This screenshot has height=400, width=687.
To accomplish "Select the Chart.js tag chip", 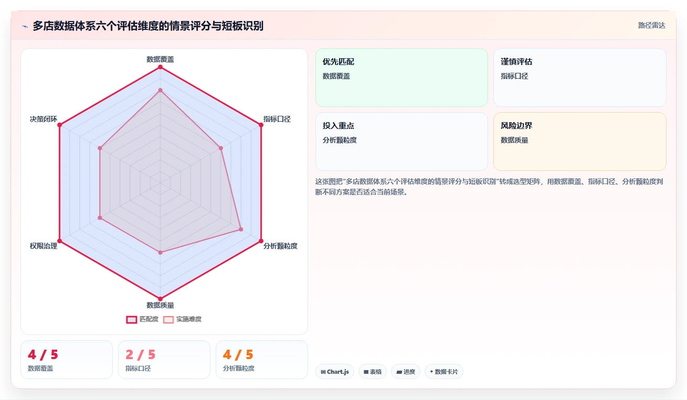I will click(x=335, y=372).
